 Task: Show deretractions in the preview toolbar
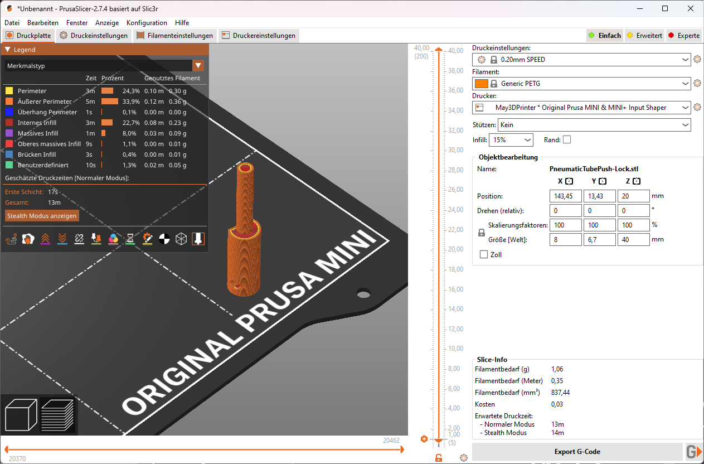click(x=62, y=239)
